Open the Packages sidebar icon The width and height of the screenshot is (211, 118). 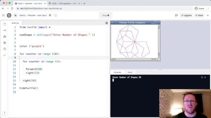(5, 36)
